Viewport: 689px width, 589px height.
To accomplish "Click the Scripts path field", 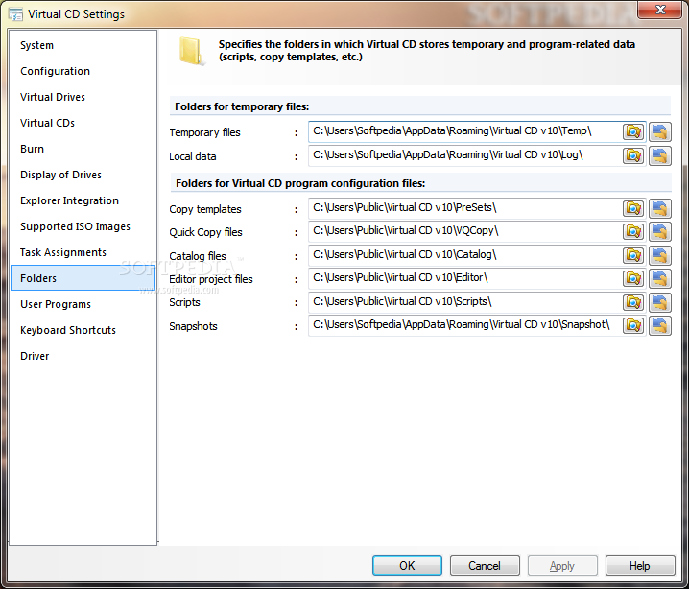I will tap(464, 302).
